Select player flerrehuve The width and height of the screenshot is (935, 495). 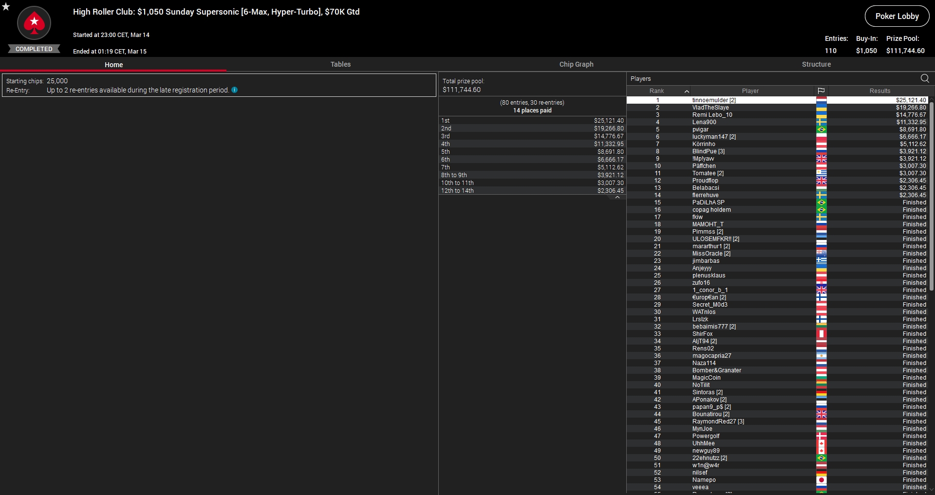[x=778, y=195]
